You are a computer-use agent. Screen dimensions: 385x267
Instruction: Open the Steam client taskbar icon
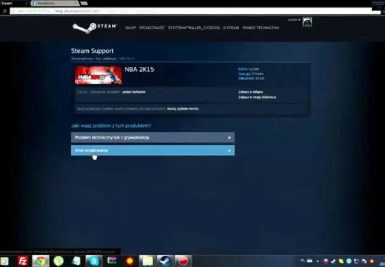click(165, 261)
